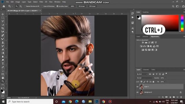The image size is (185, 104).
Task: Choose the Zoom In mode icon
Action: [x=17, y=6]
